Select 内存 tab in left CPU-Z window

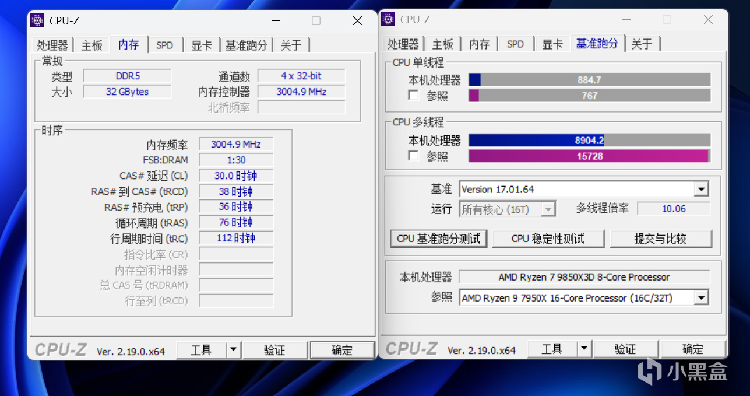[x=129, y=44]
